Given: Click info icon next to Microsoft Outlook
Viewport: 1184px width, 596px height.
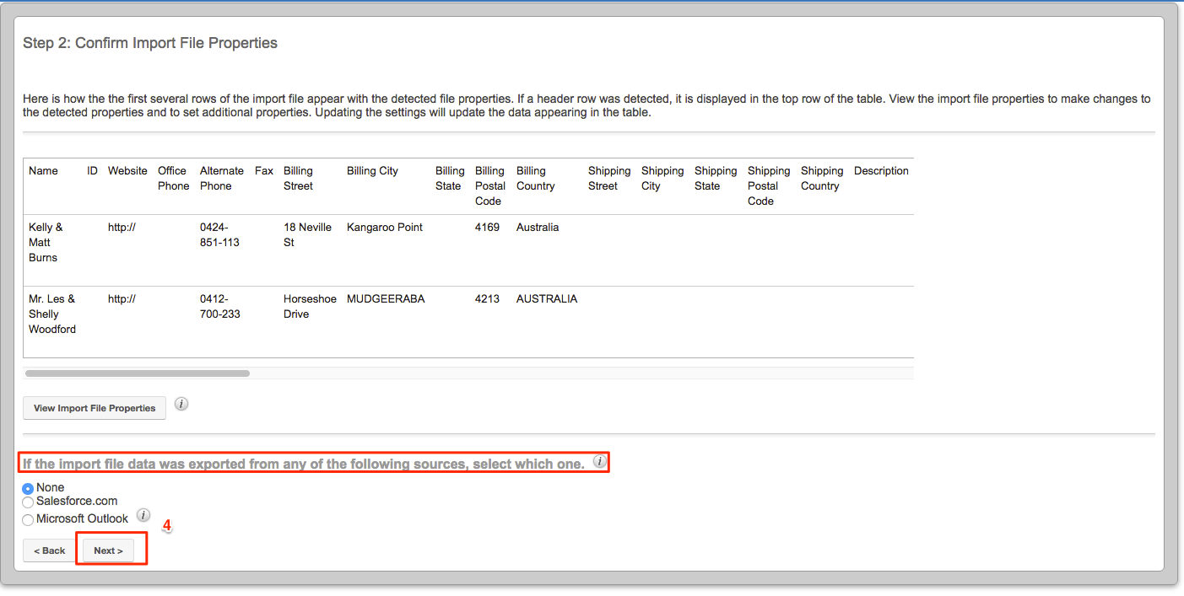Looking at the screenshot, I should click(143, 515).
